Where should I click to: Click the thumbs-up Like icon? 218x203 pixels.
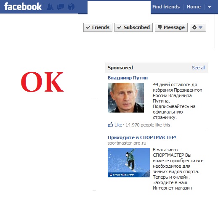(110, 124)
